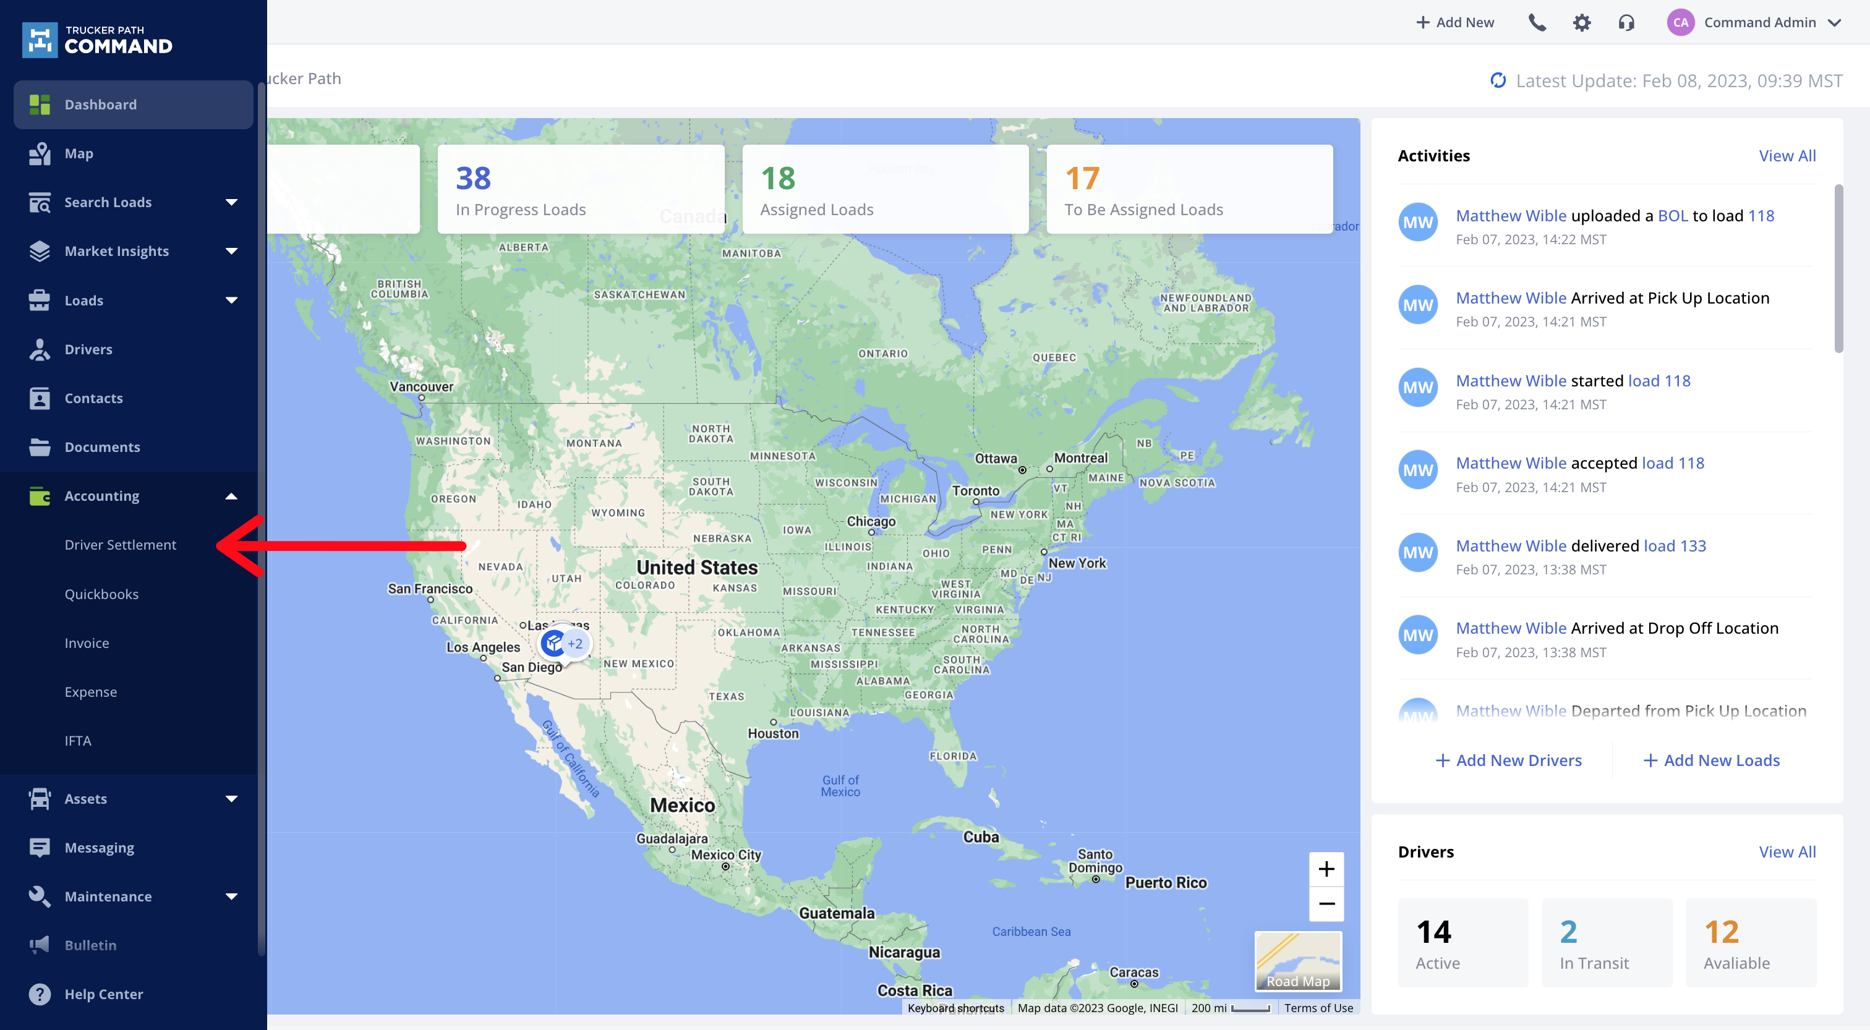Screen dimensions: 1870x1030
Task: Open load 133 link in delivered activity
Action: pyautogui.click(x=1675, y=546)
